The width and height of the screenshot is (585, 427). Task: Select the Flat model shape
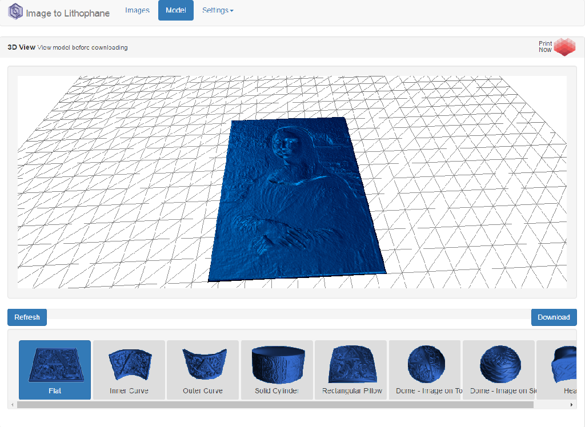(55, 369)
